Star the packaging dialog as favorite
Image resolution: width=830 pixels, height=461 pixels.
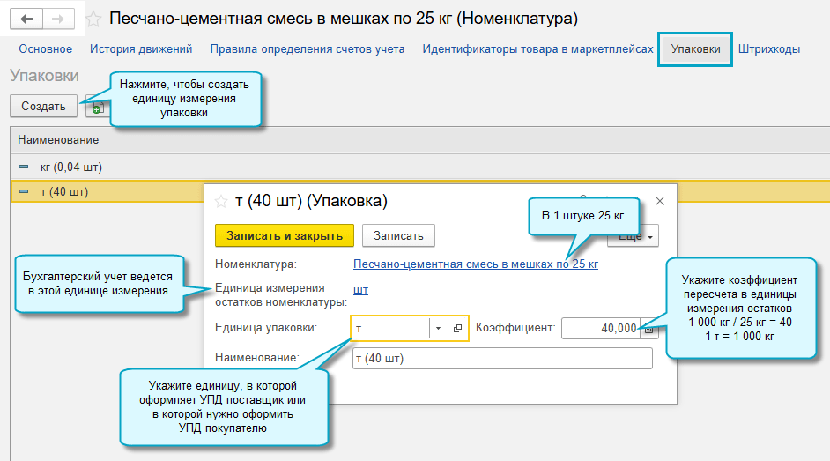coord(221,201)
